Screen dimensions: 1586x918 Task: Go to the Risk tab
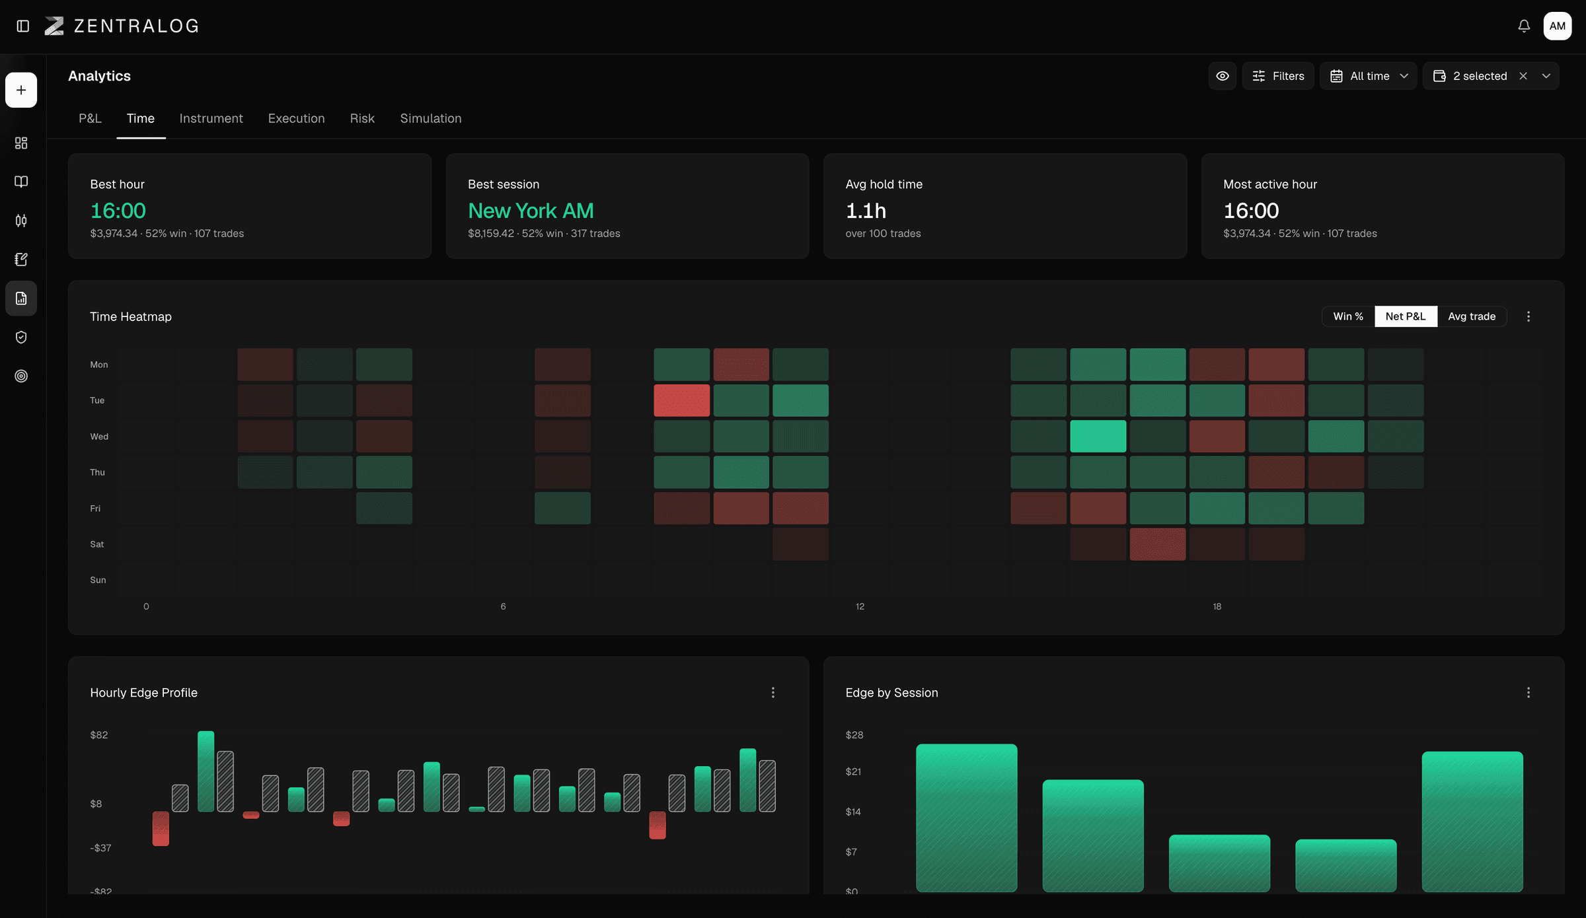[x=362, y=118]
